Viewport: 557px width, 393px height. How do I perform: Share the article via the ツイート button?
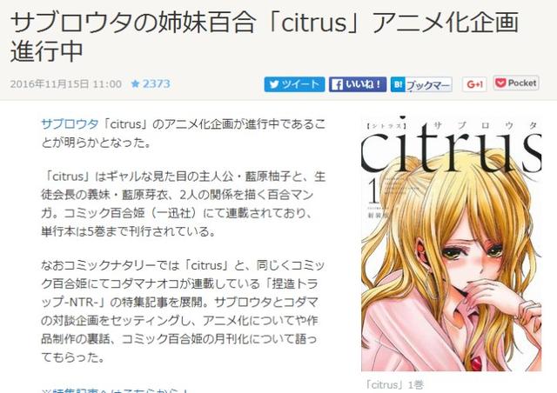pos(294,84)
